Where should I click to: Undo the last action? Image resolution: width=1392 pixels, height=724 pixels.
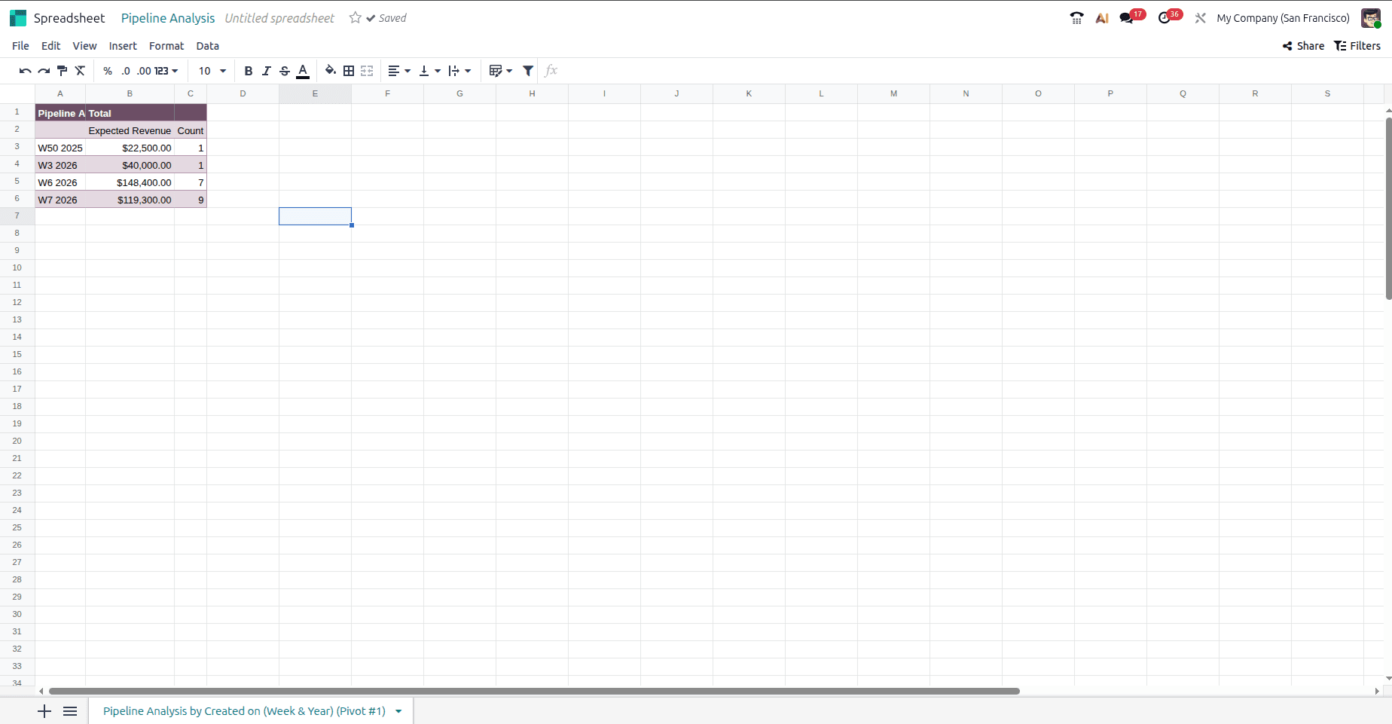pyautogui.click(x=25, y=71)
